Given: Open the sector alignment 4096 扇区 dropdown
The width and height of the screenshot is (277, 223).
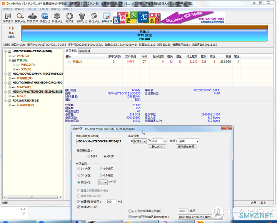Looking at the screenshot, I should [200, 217].
